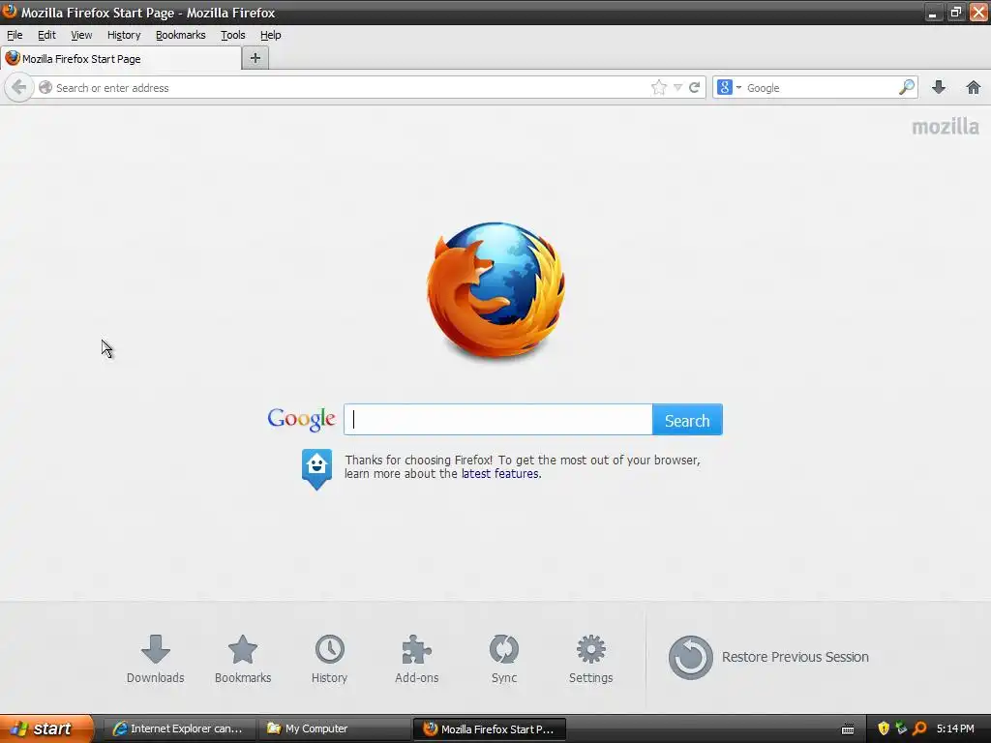Click the Mozilla Firefox Start Page taskbar item

[490, 728]
